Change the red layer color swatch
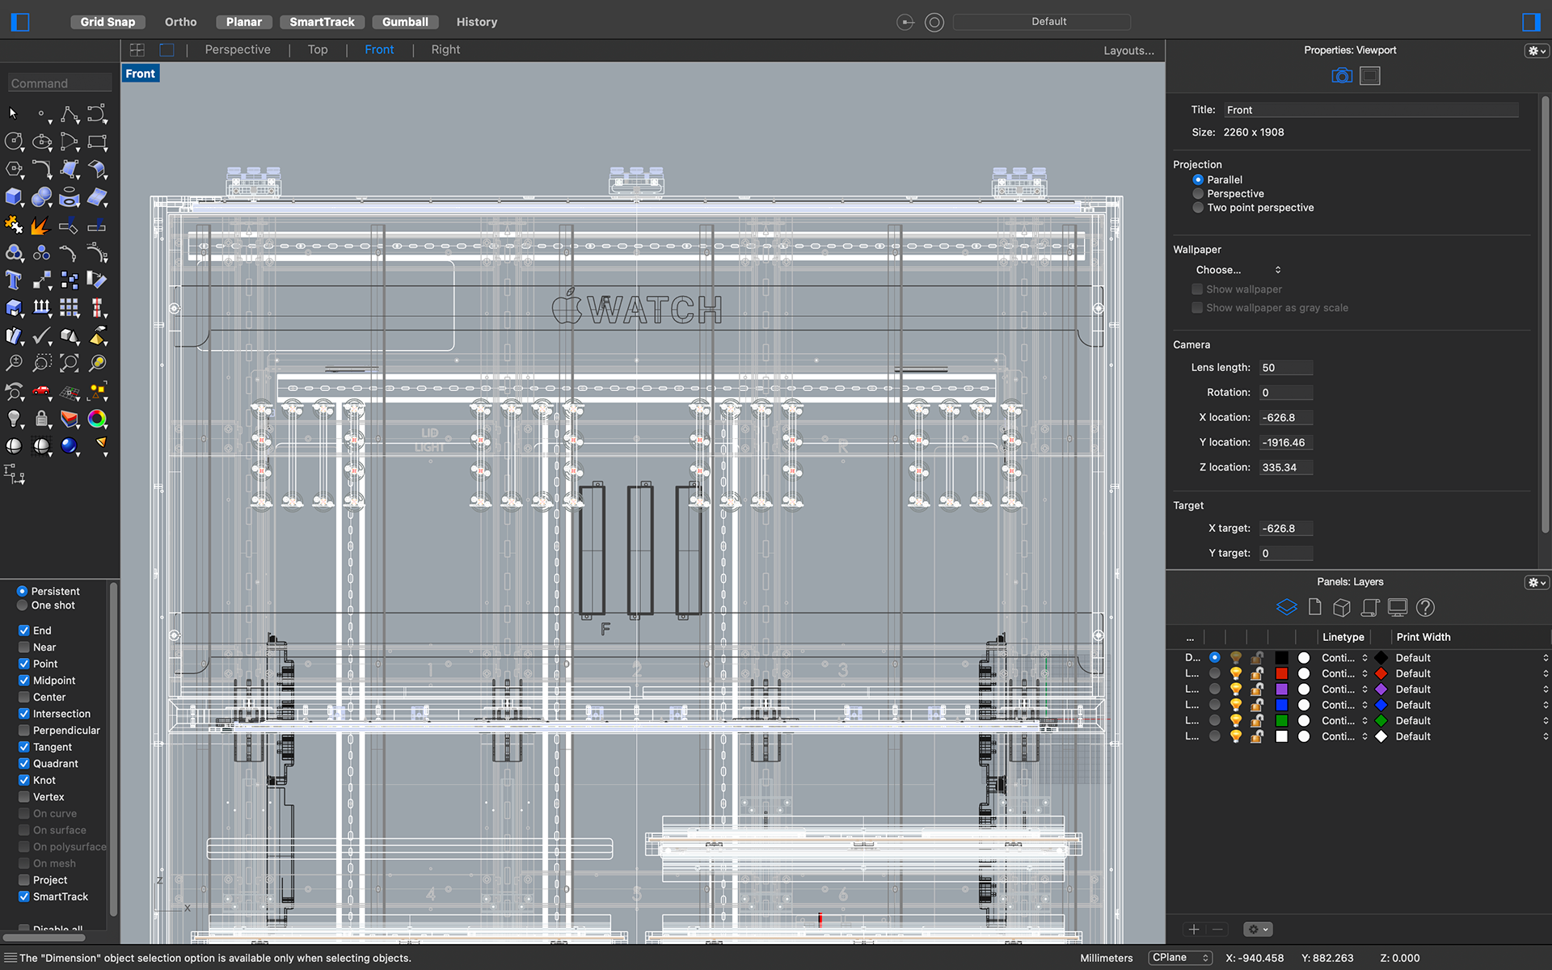 pos(1281,673)
